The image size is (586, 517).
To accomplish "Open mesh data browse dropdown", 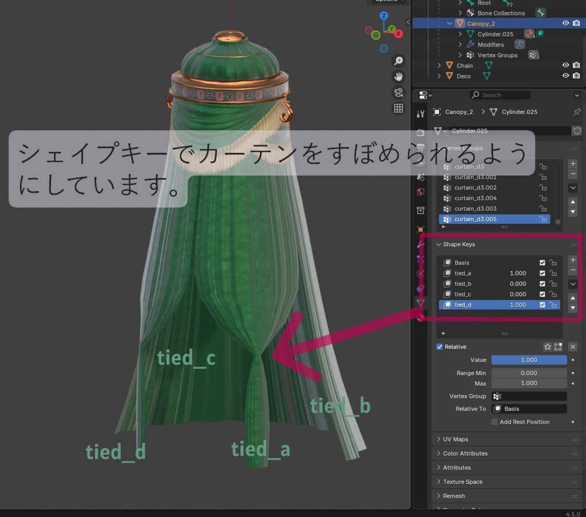I will 440,131.
